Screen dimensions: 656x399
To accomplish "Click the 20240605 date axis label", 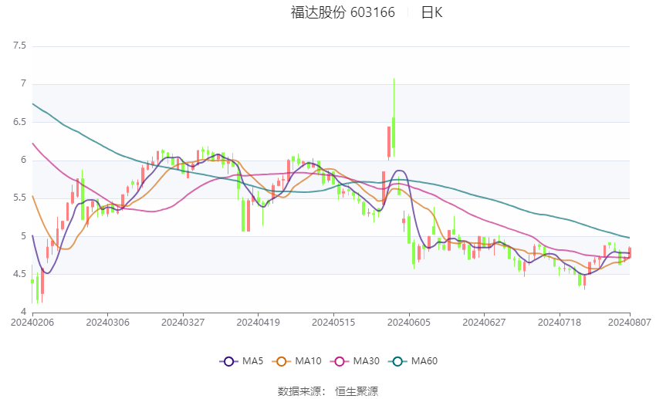I will click(409, 323).
